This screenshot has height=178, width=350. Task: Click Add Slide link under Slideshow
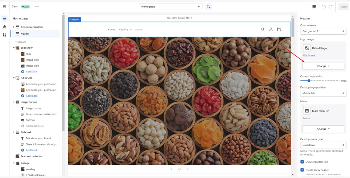(x=31, y=72)
